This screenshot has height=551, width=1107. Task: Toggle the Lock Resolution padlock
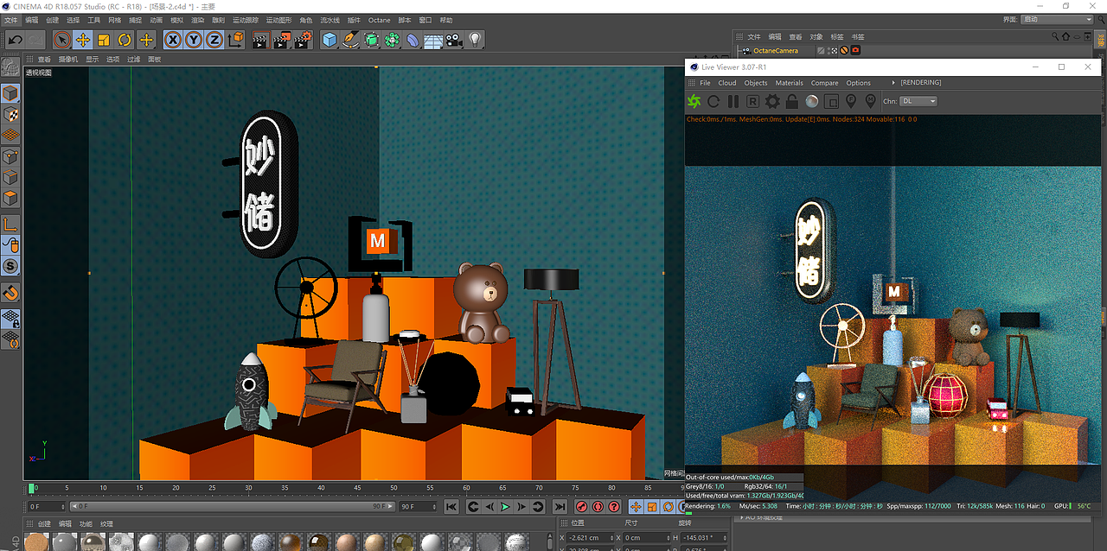pos(792,101)
